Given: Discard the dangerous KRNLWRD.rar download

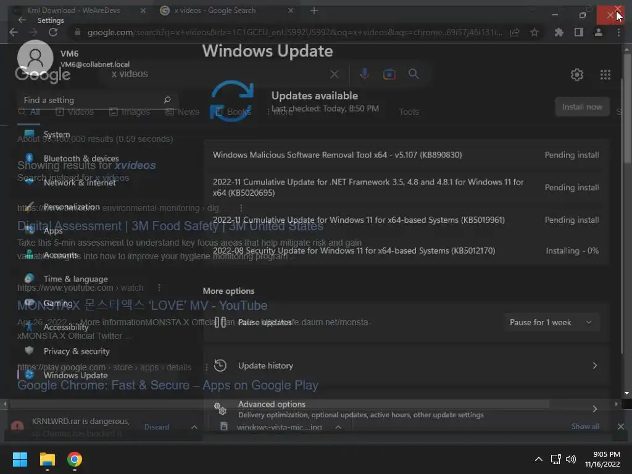Looking at the screenshot, I should (x=157, y=426).
